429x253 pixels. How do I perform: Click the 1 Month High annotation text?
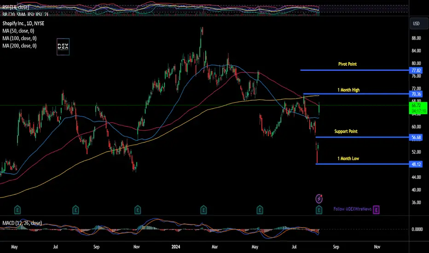(x=348, y=90)
